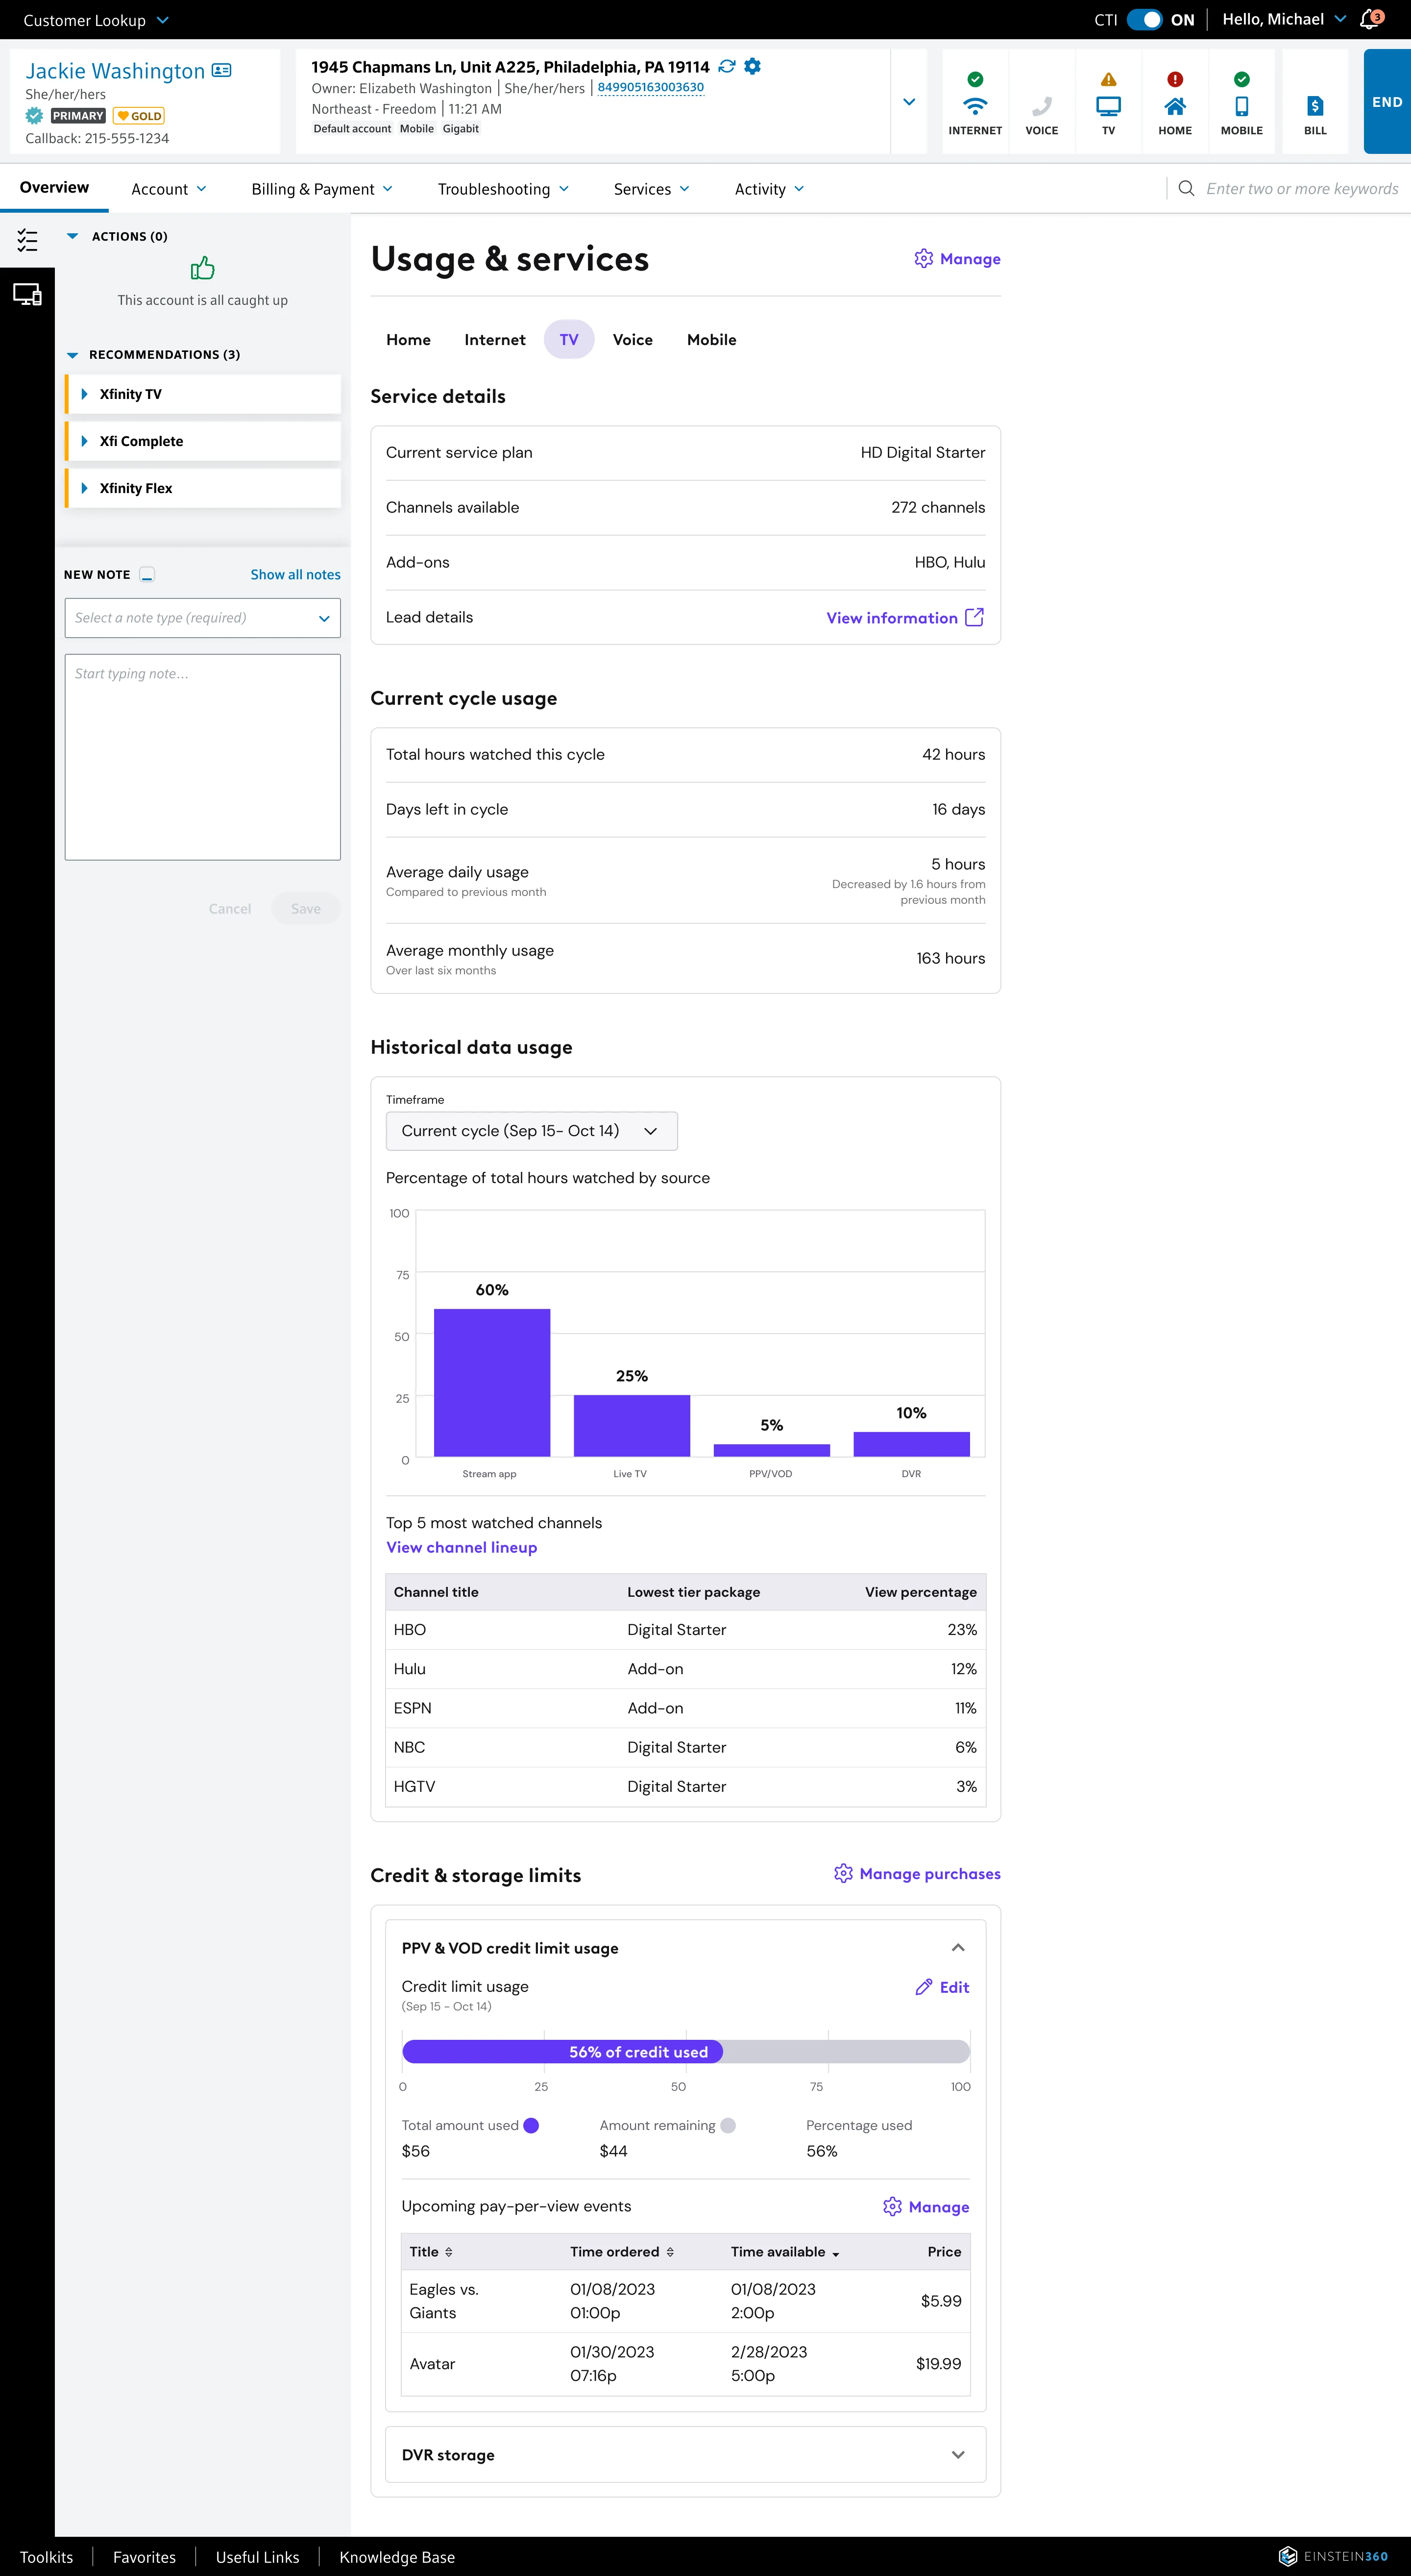Open the Billing & Payment menu
Image resolution: width=1411 pixels, height=2576 pixels.
tap(322, 189)
